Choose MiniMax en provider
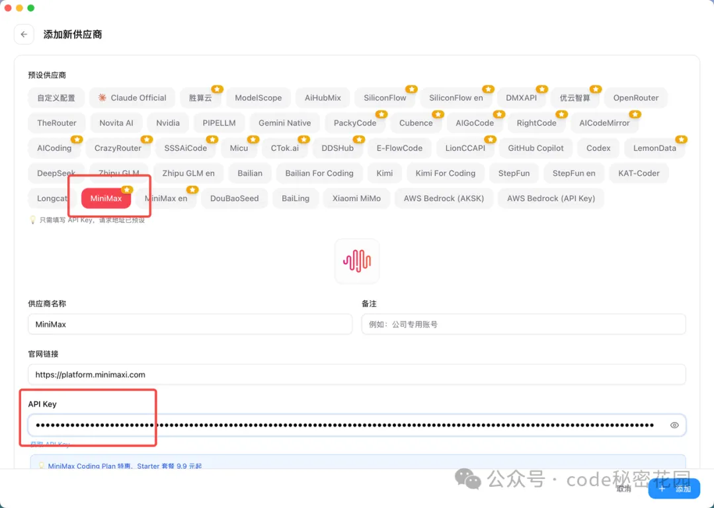 pos(166,198)
